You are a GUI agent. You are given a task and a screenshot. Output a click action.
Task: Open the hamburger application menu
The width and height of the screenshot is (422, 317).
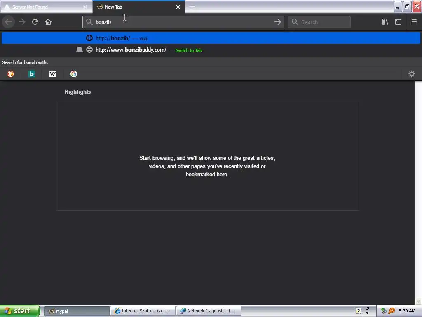[x=414, y=22]
